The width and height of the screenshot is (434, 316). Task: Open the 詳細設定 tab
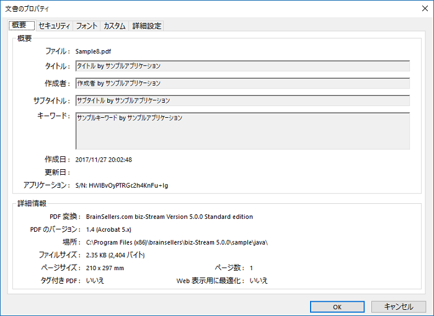(146, 26)
